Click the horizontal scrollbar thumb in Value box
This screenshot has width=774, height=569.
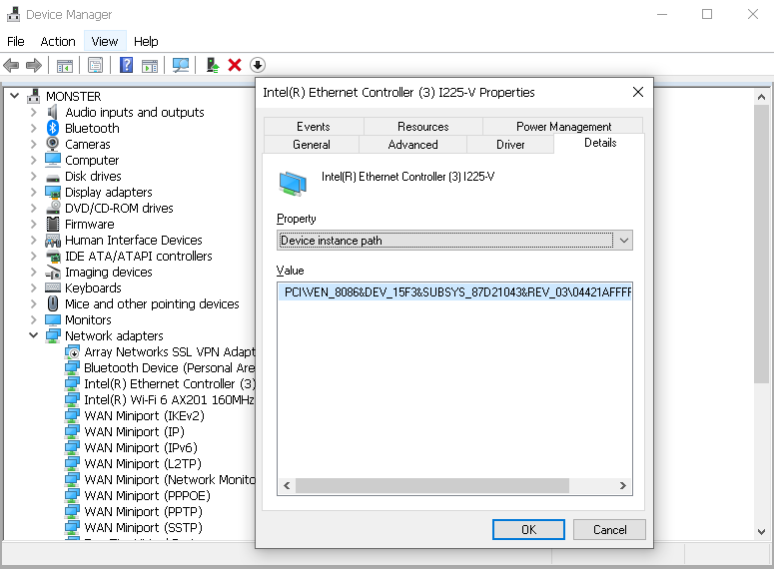(432, 485)
